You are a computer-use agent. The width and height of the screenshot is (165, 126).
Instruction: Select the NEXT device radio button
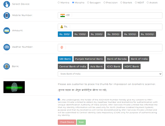pyautogui.click(x=136, y=3)
